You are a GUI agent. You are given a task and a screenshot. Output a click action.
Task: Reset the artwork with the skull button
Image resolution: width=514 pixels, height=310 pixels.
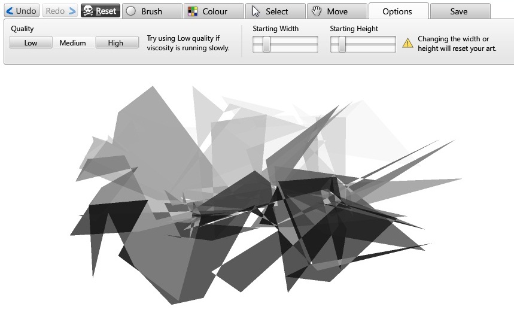[x=100, y=11]
